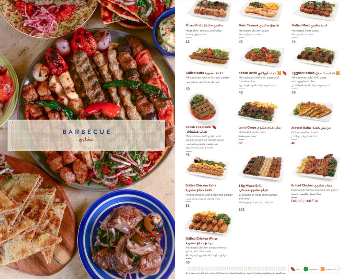Screen dimensions: 346x279
Task: Select the Arayess Kafta dish photo
Action: click(312, 111)
